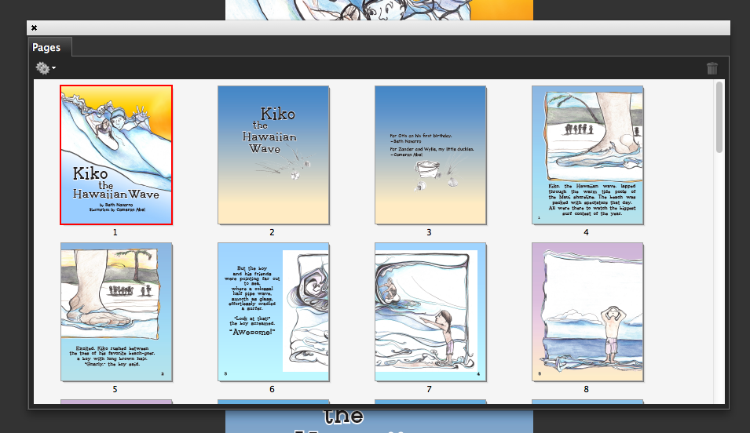Select page 8 boy on beach thumbnail
Image resolution: width=750 pixels, height=433 pixels.
587,311
